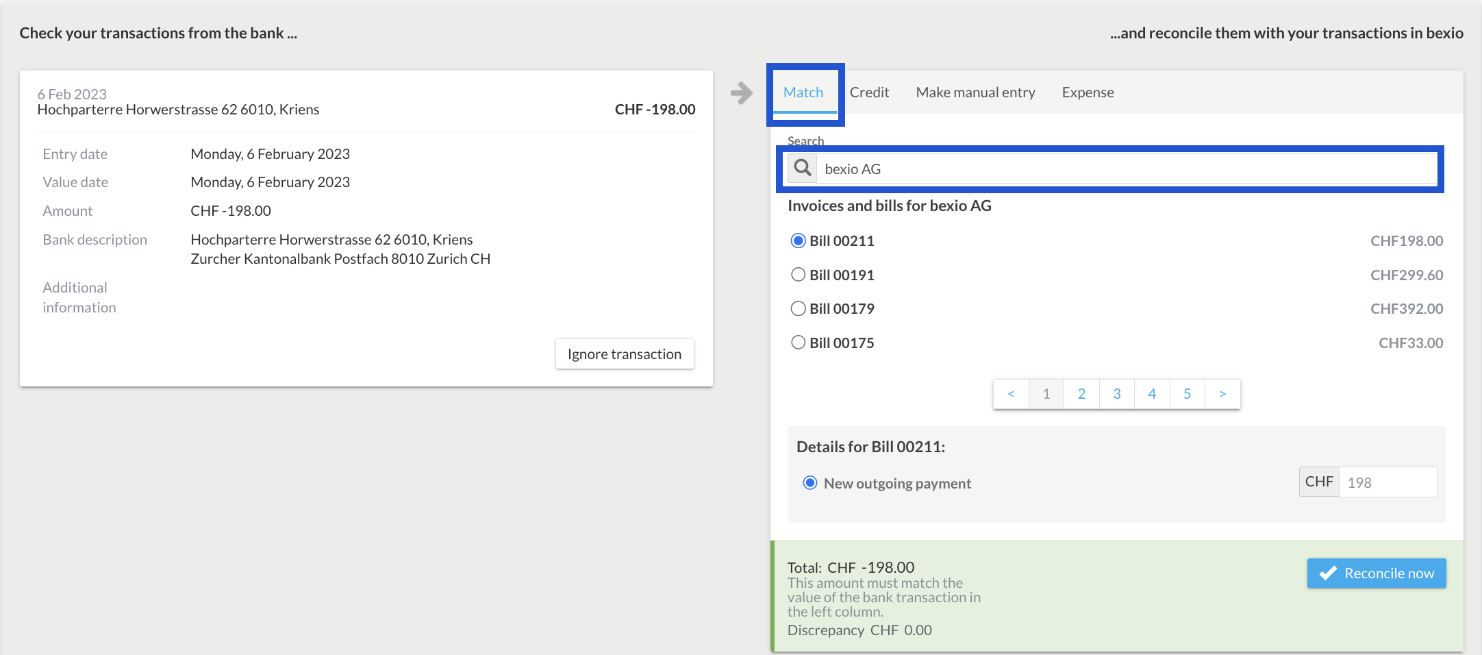This screenshot has width=1482, height=655.
Task: Toggle New outgoing payment radio
Action: (810, 483)
